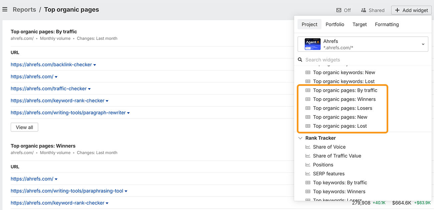Switch to the Formatting tab
The height and width of the screenshot is (210, 434).
[387, 24]
